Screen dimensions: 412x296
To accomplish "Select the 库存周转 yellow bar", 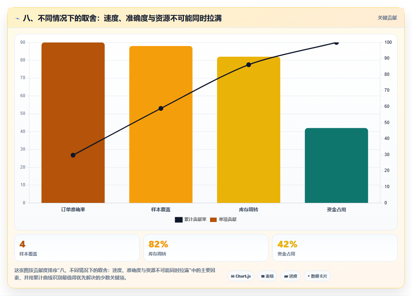I will (x=249, y=130).
